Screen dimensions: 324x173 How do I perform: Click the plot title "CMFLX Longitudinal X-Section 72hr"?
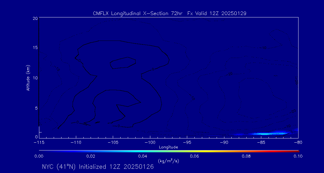138,14
